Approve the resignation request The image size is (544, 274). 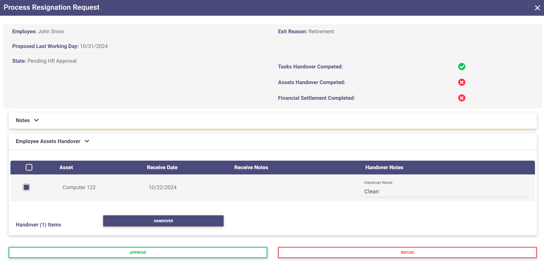(x=138, y=252)
